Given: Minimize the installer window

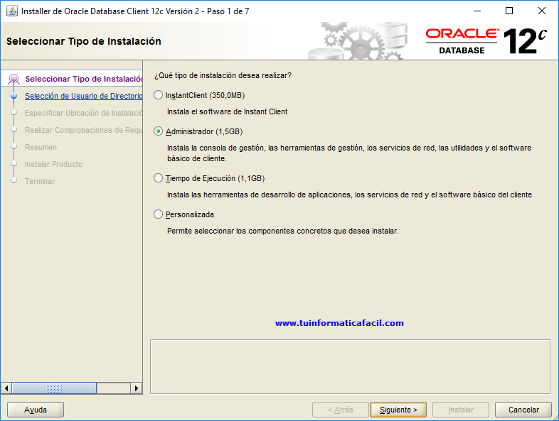Looking at the screenshot, I should coord(477,11).
